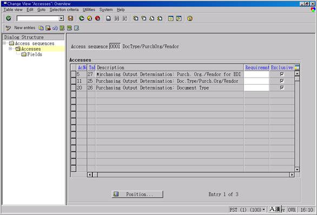Screen dimensions: 317x215
Task: Click the Select all icon
Action: click(x=62, y=28)
